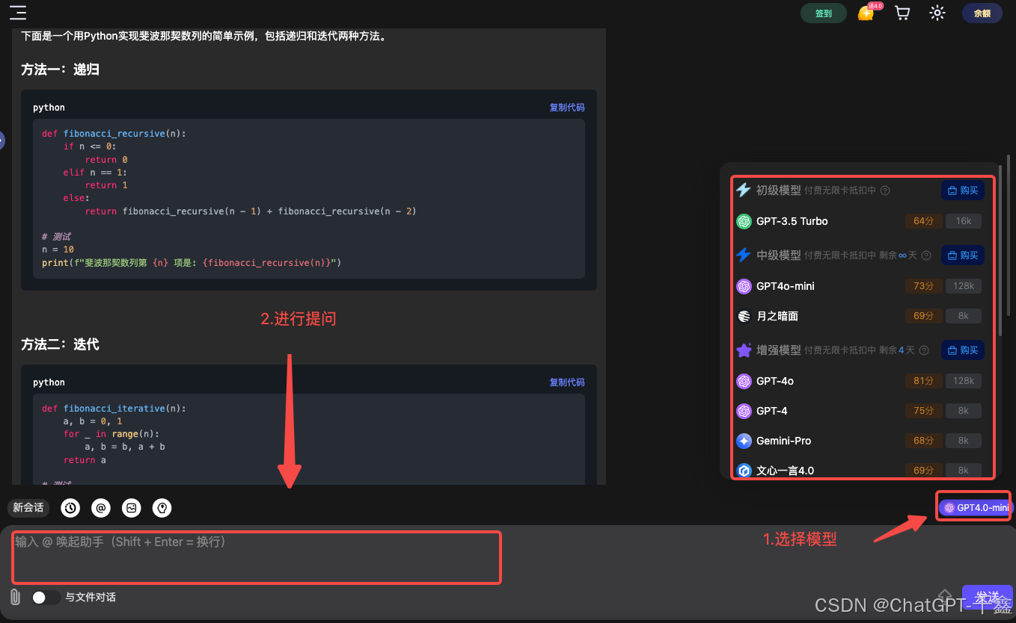The image size is (1016, 623).
Task: Click the 8k context badge of GPT-4
Action: coord(964,411)
